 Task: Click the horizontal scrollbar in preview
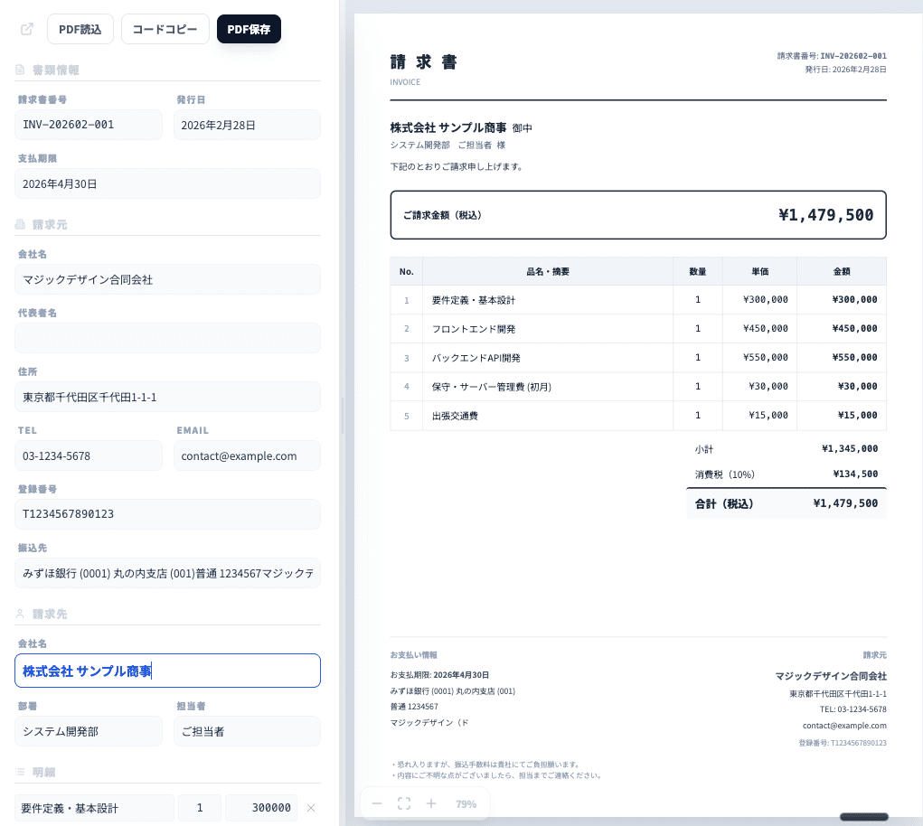pos(863,817)
